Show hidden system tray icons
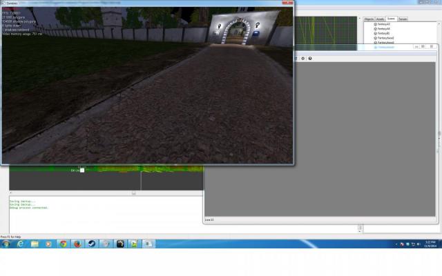 tap(396, 244)
